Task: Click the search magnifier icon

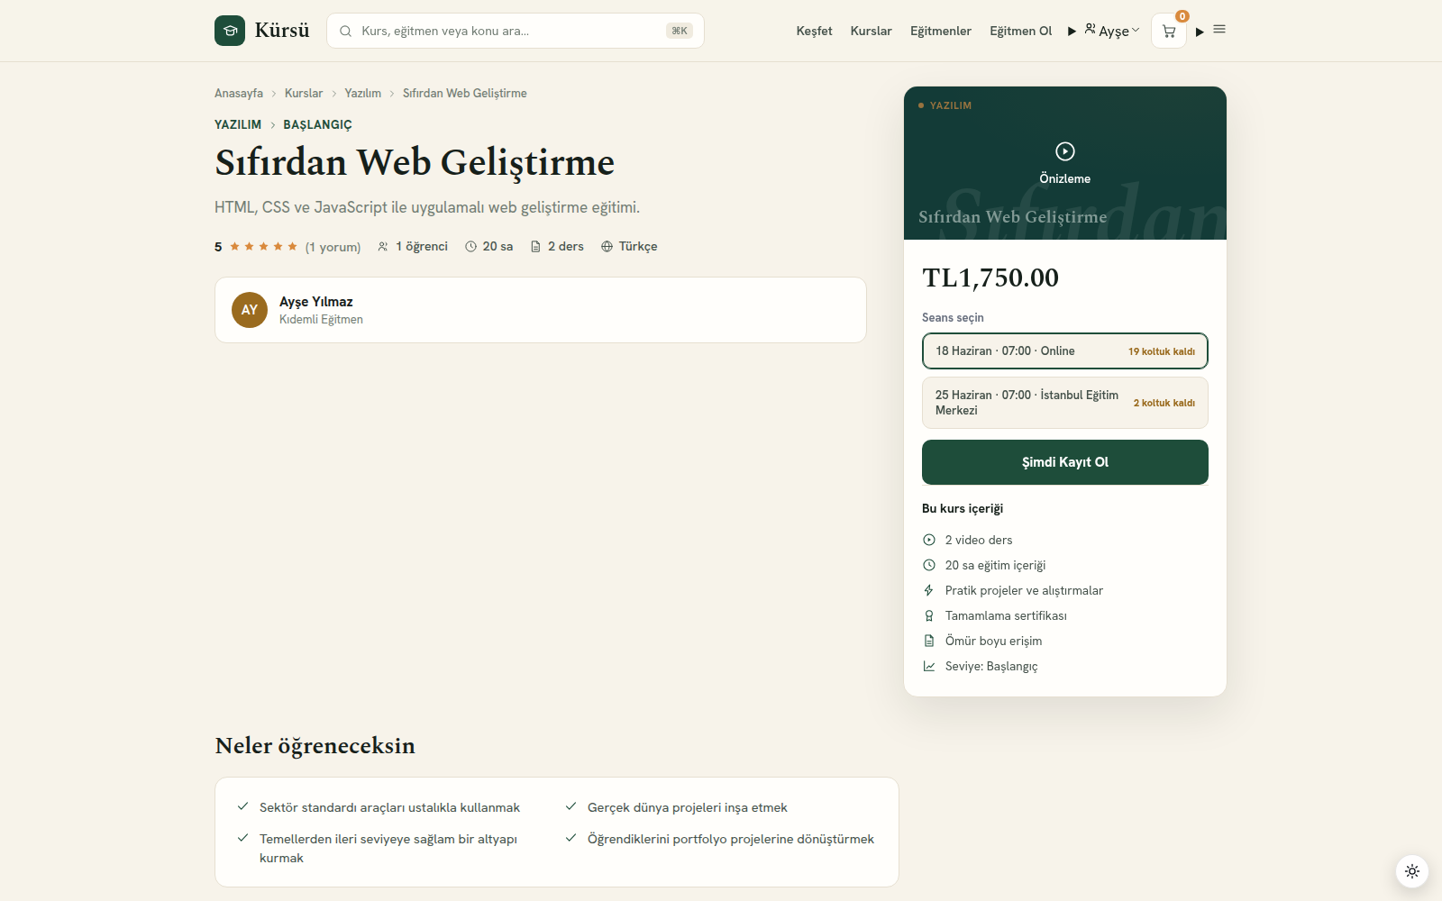Action: click(345, 31)
